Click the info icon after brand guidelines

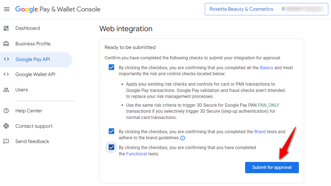pyautogui.click(x=182, y=138)
